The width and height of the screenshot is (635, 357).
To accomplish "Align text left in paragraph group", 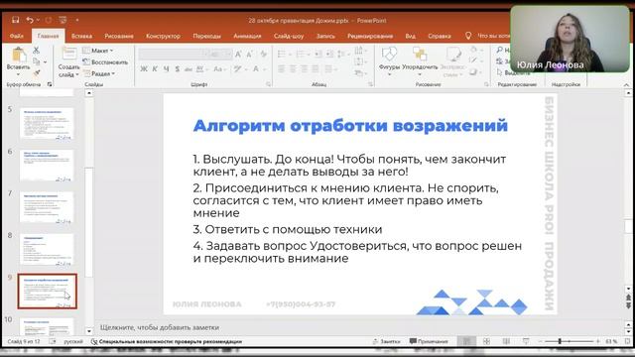I will pos(281,69).
